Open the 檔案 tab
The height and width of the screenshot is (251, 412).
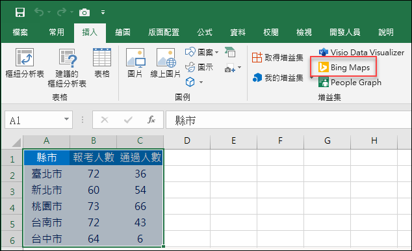(20, 33)
